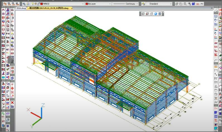The image size is (222, 132).
Task: Click the On icon in right toolbar
Action: (216, 108)
